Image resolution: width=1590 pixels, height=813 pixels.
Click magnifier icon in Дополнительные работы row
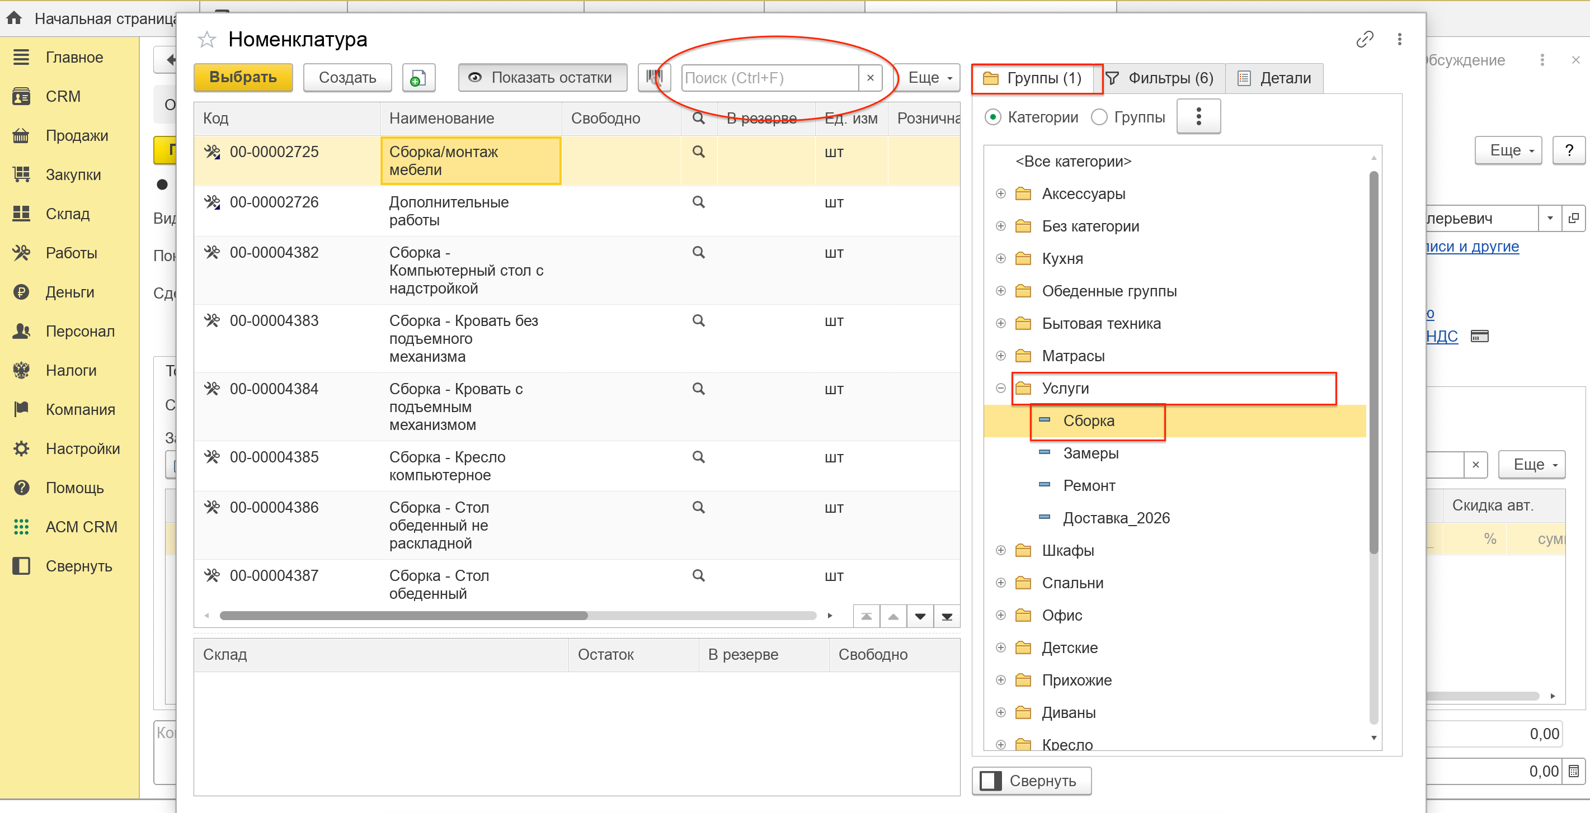tap(698, 202)
